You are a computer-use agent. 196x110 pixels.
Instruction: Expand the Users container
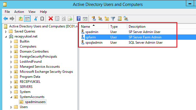[x=11, y=107]
